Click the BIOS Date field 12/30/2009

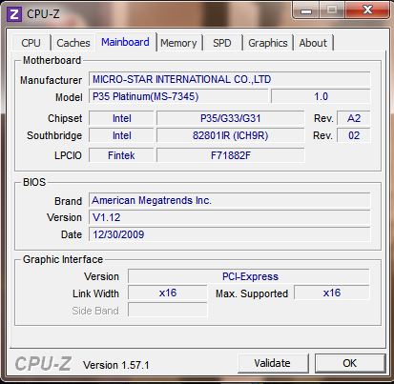point(230,234)
